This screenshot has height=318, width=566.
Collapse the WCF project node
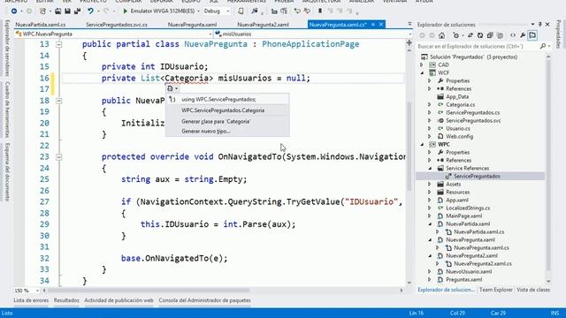[422, 72]
